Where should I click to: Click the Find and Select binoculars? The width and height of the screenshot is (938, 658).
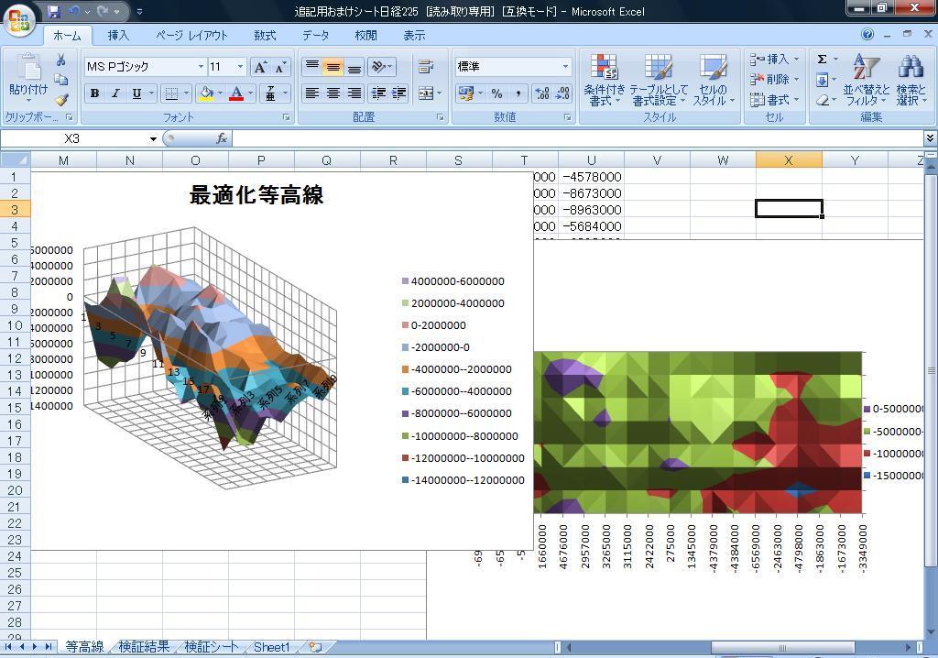(911, 80)
